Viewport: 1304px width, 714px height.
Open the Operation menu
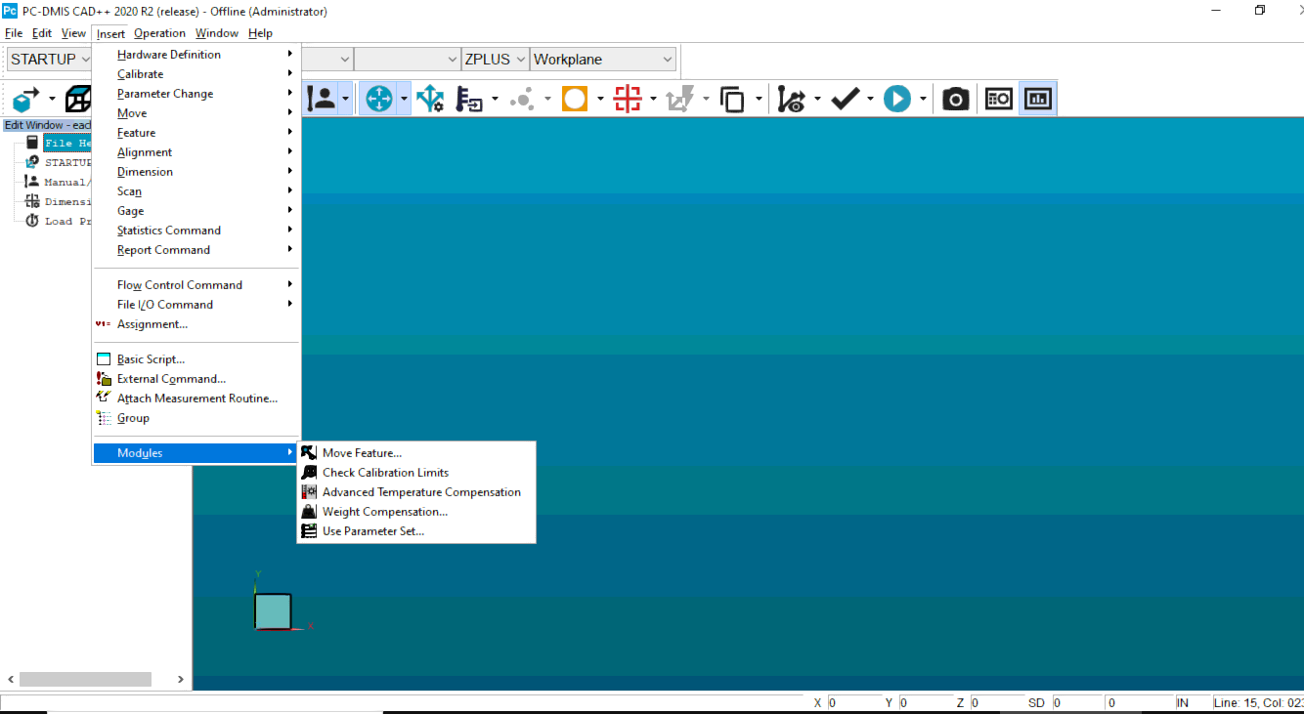159,33
